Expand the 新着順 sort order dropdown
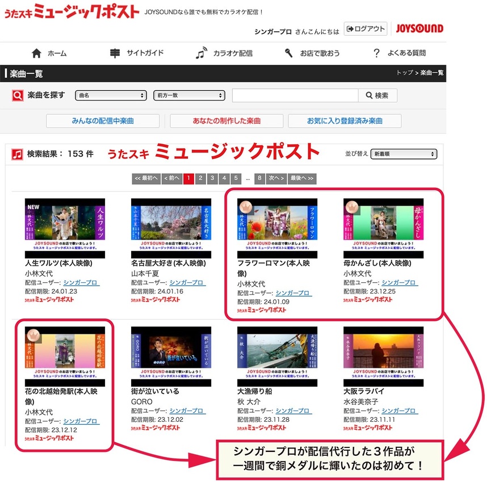 point(404,154)
